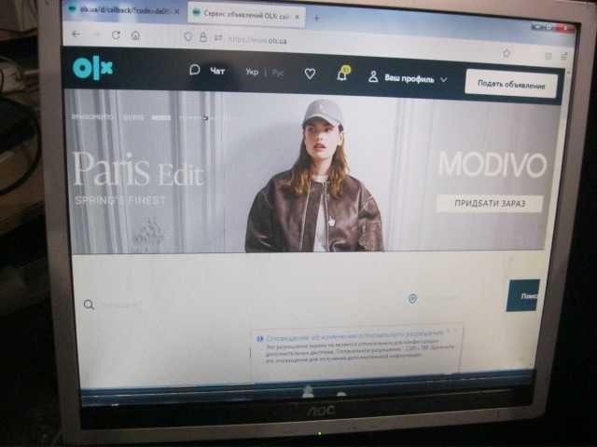The height and width of the screenshot is (447, 597).
Task: Click Подать объявление button
Action: (511, 85)
